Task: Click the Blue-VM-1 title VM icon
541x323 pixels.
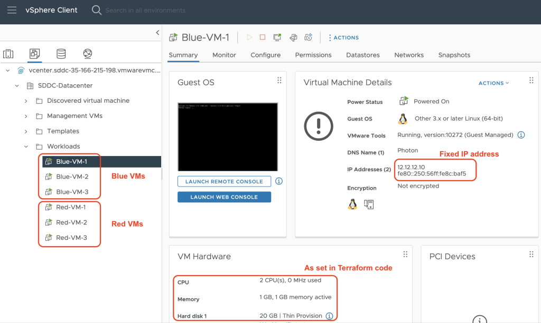Action: pyautogui.click(x=173, y=37)
